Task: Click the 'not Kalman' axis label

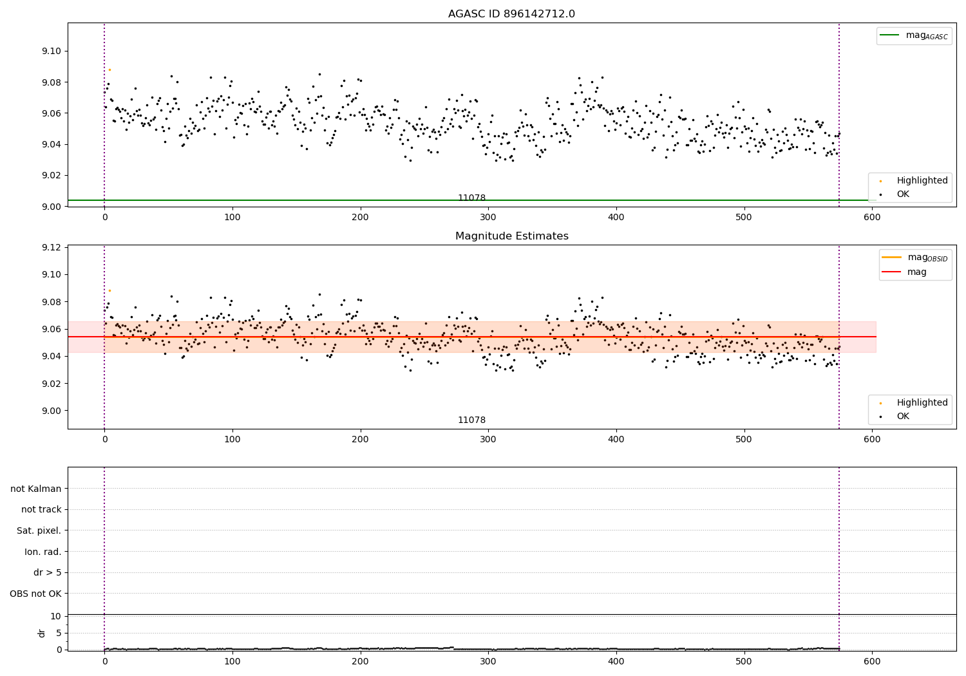Action: click(x=36, y=489)
